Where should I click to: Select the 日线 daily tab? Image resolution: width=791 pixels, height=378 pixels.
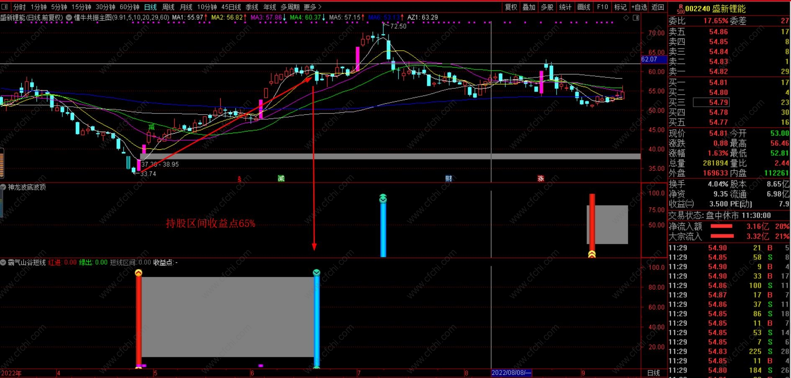click(150, 7)
